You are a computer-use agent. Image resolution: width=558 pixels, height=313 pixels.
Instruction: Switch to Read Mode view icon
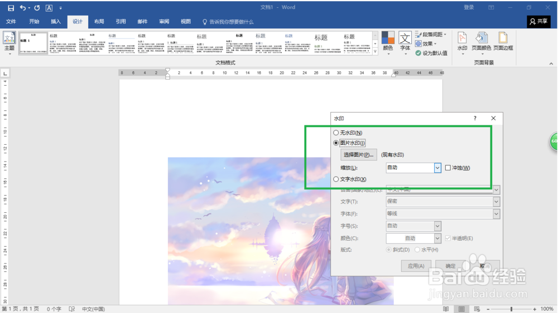446,309
